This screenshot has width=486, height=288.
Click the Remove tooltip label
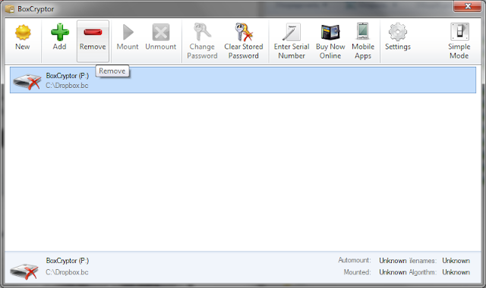tap(112, 70)
